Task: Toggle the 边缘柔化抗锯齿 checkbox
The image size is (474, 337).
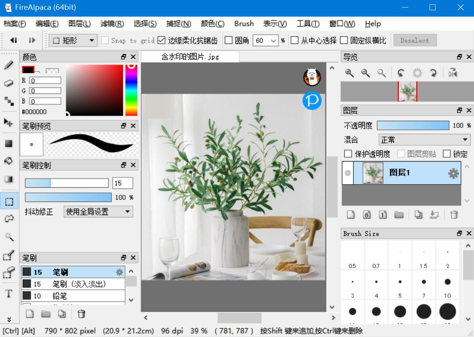Action: tap(161, 40)
